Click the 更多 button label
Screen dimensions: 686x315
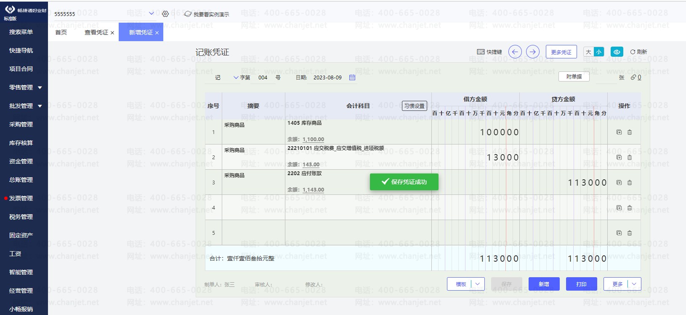(617, 284)
